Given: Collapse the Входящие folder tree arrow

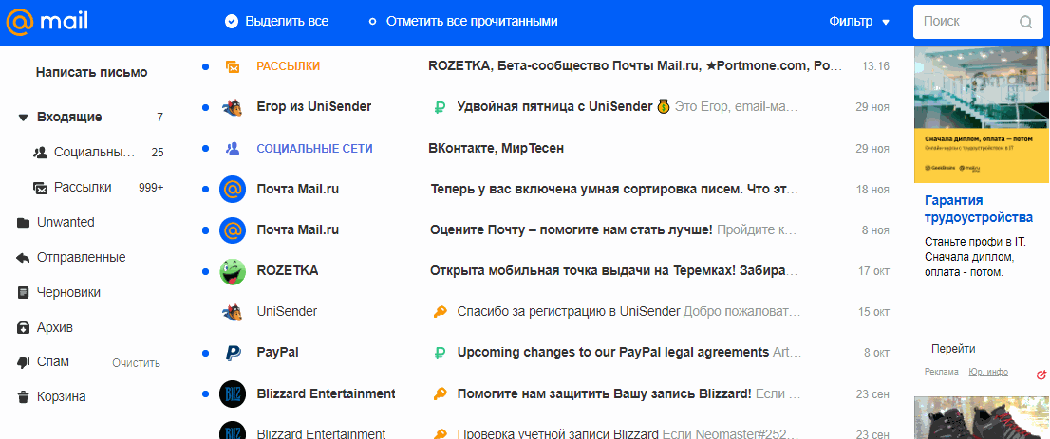Looking at the screenshot, I should 24,118.
